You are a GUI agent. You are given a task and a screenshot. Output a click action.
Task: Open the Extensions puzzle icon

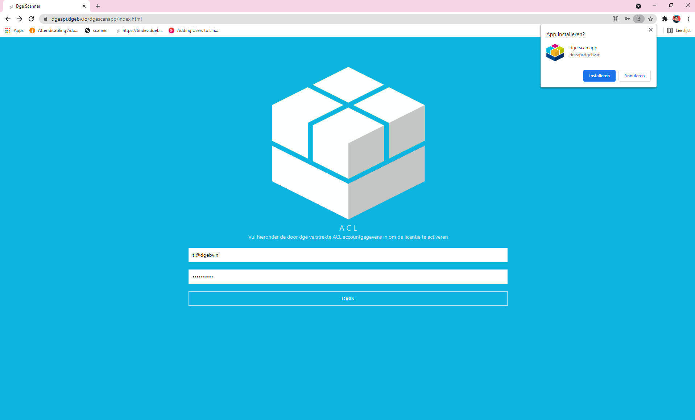point(665,19)
